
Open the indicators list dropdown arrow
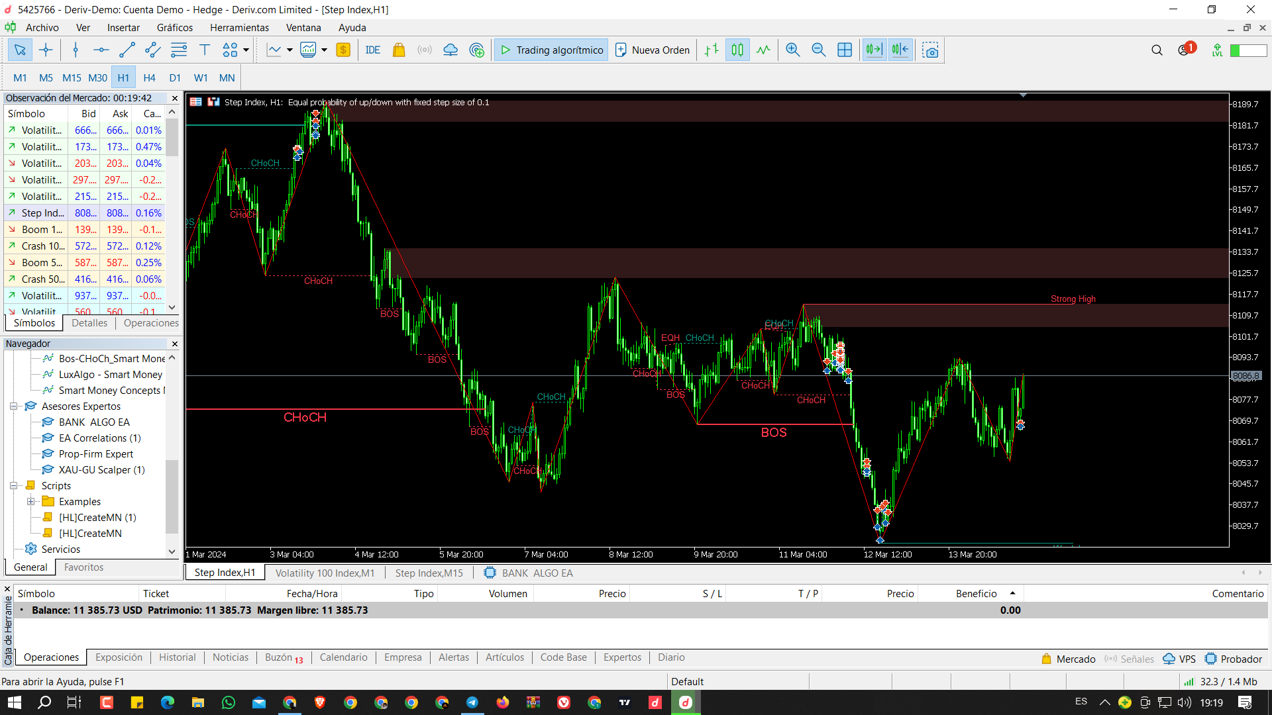pos(324,50)
